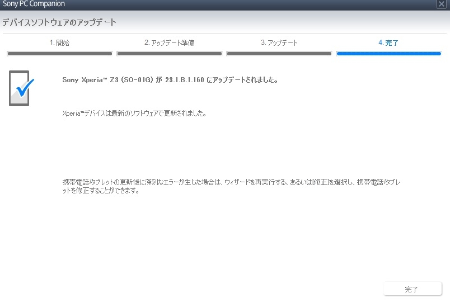Close the Sony PC Companion window
The height and width of the screenshot is (303, 450).
441,4
